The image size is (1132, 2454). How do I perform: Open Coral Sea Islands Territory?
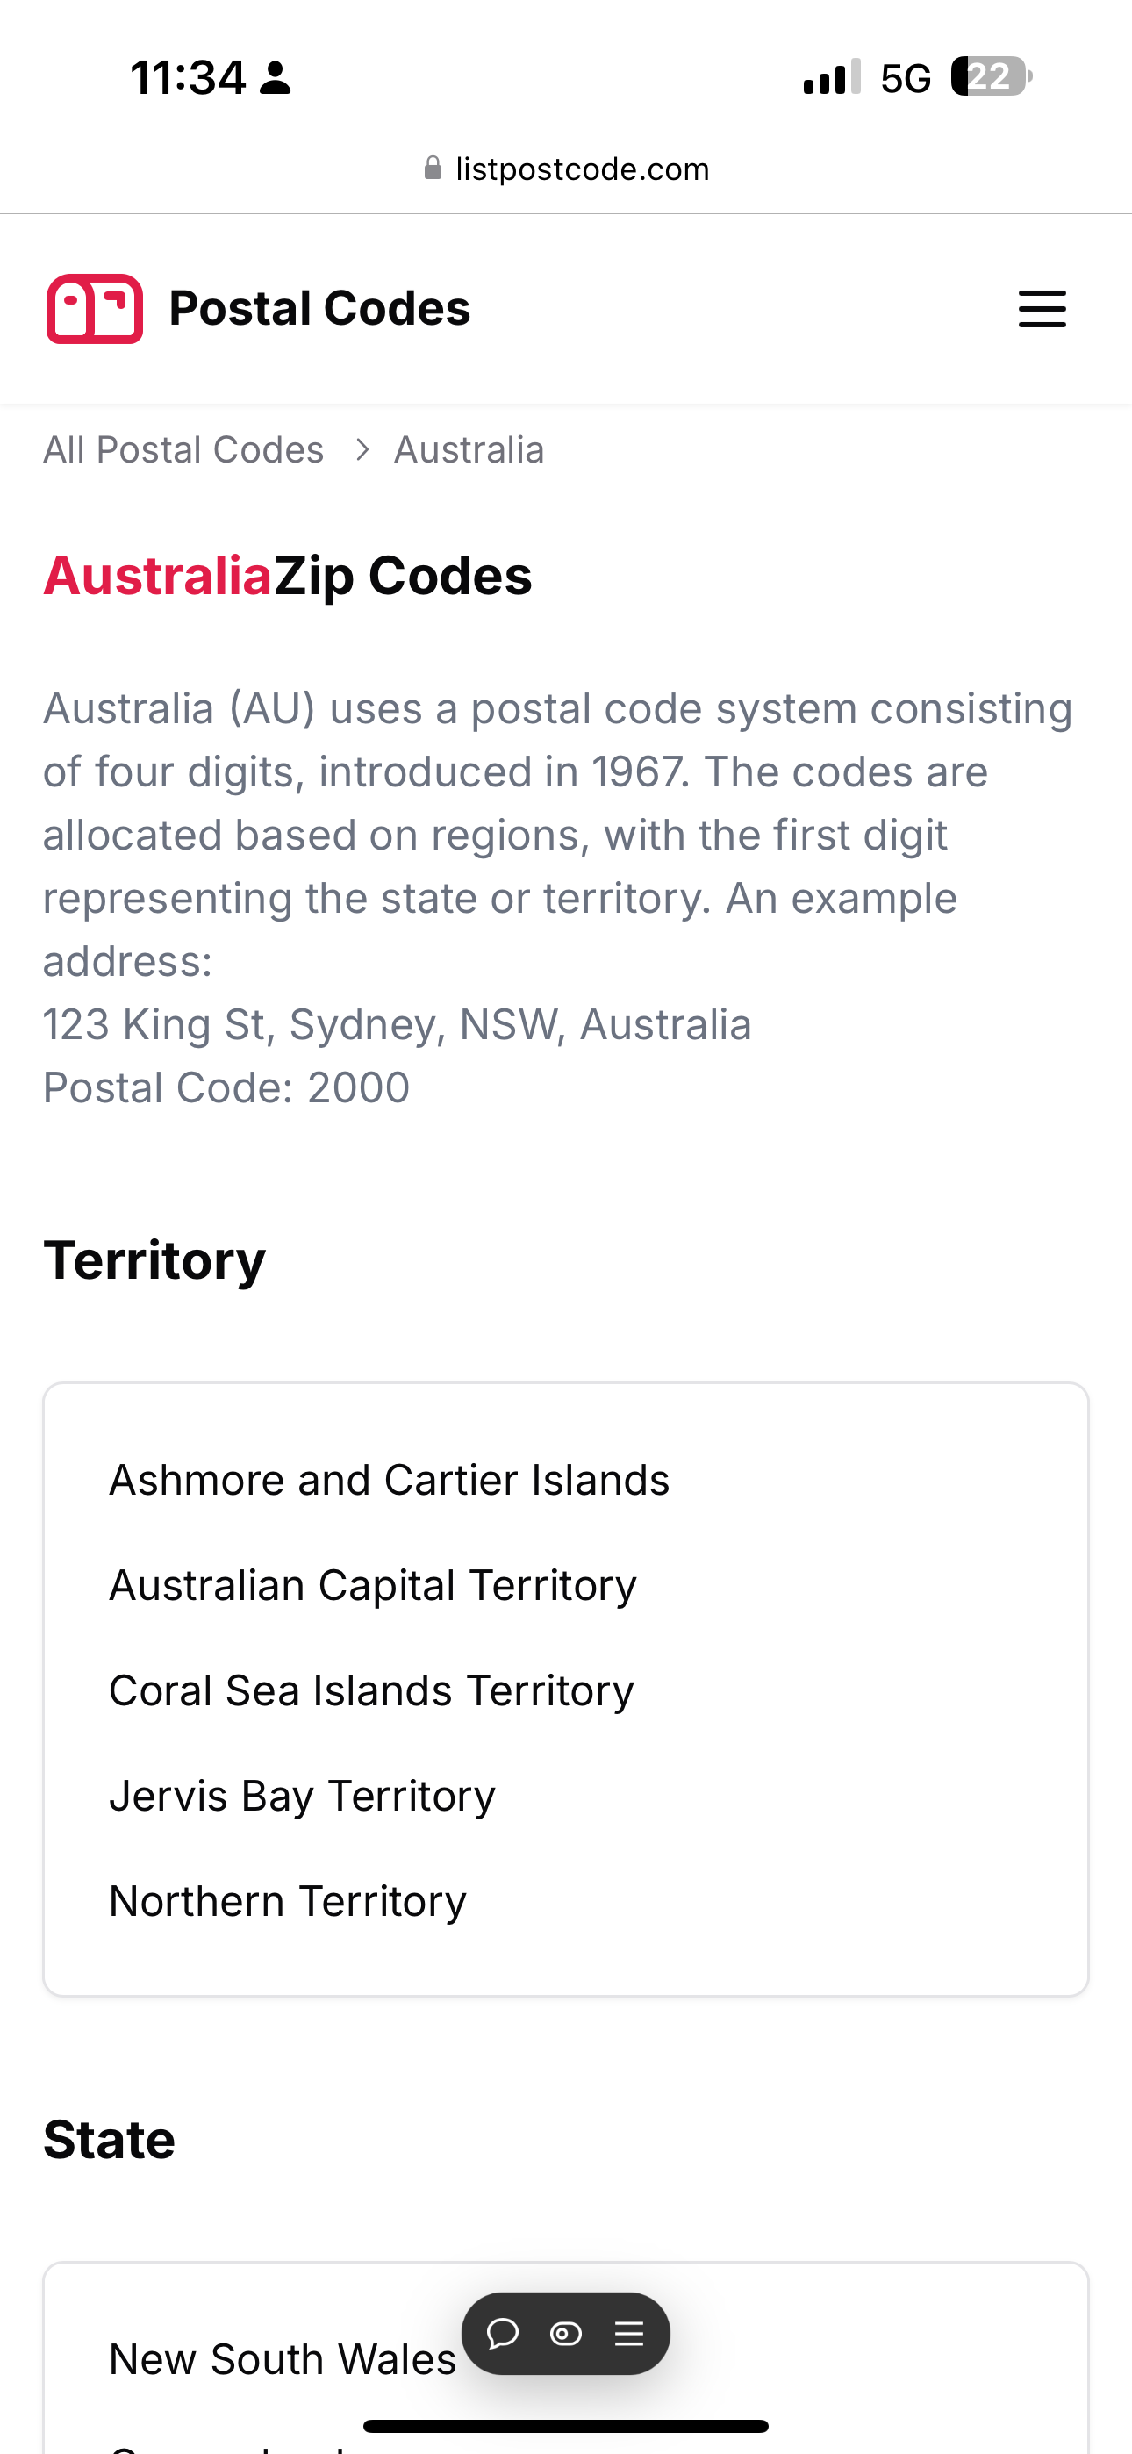click(x=371, y=1690)
